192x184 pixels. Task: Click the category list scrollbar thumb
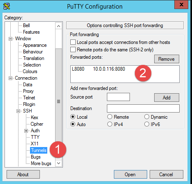(x=58, y=101)
